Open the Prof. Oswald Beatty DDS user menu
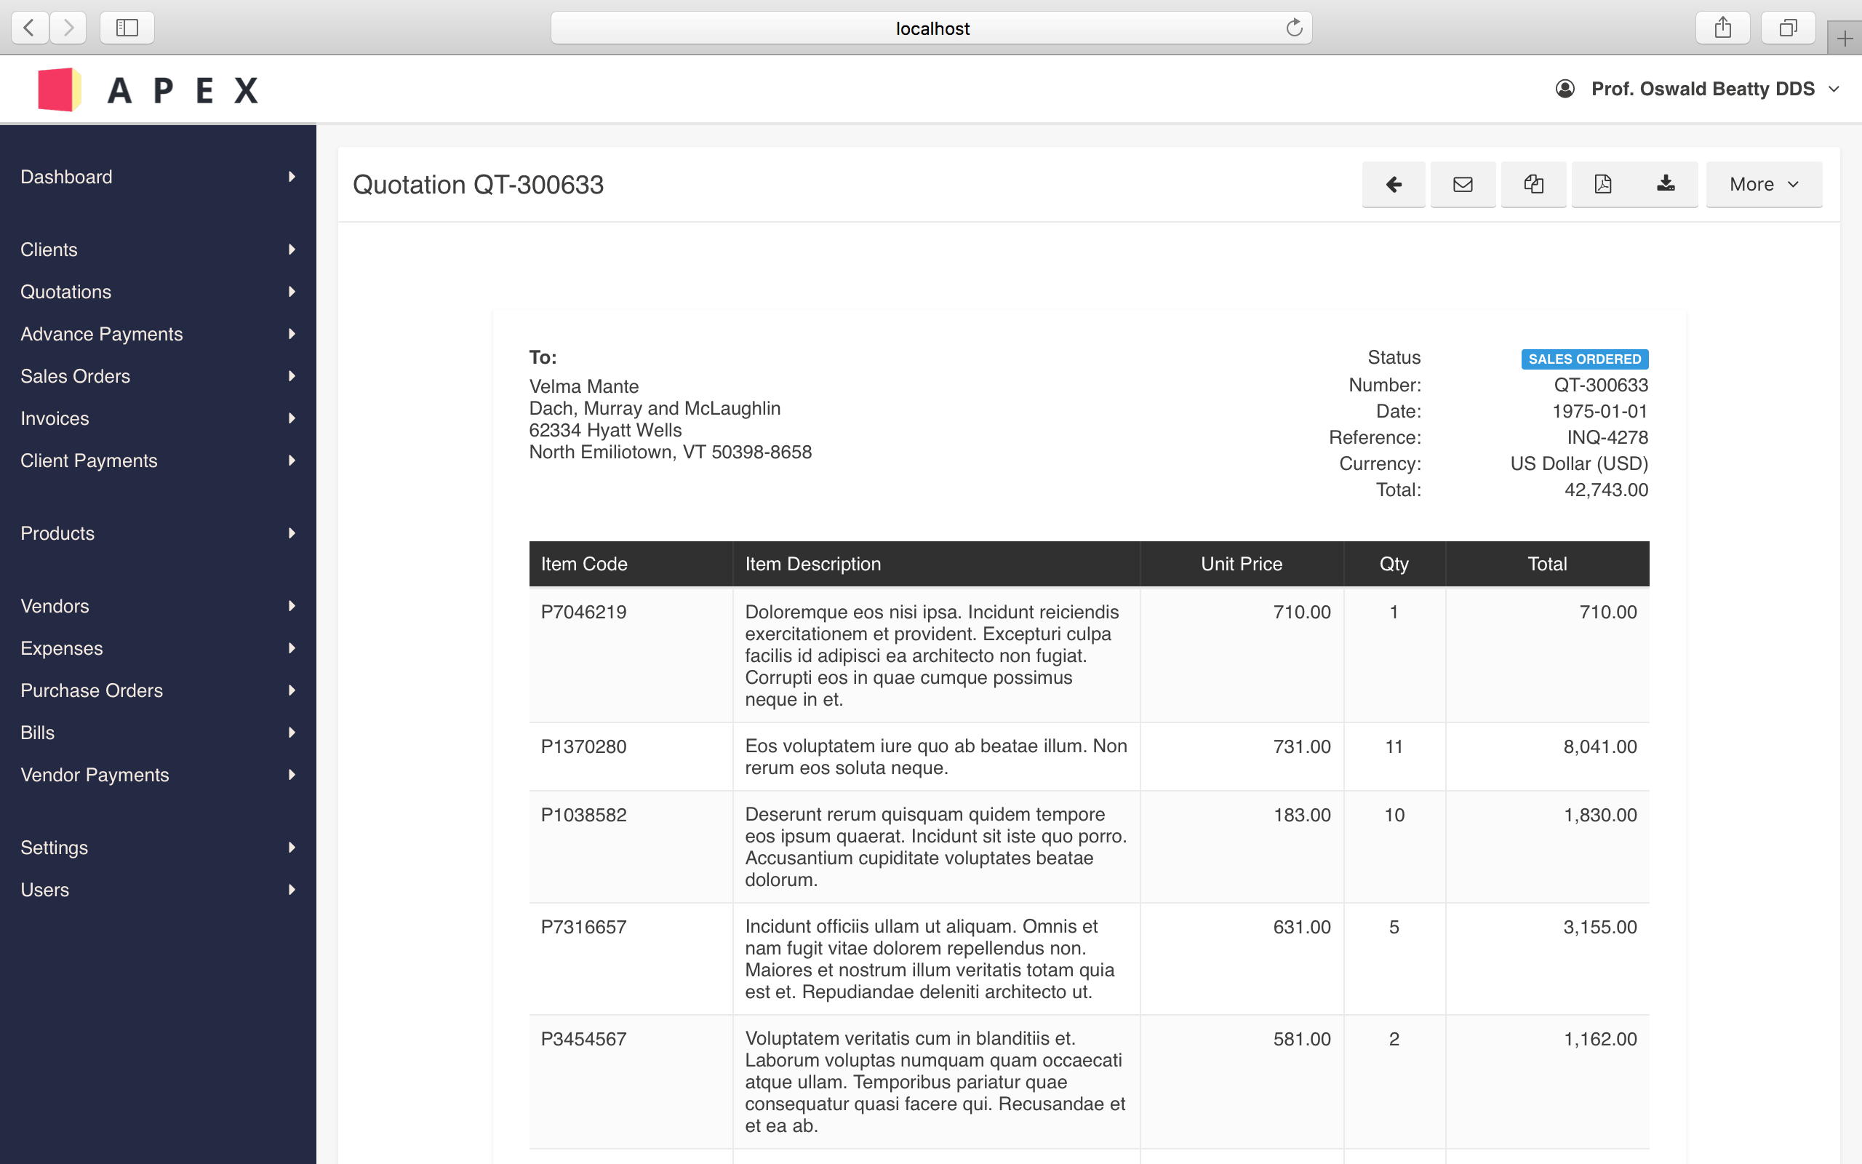 1701,89
